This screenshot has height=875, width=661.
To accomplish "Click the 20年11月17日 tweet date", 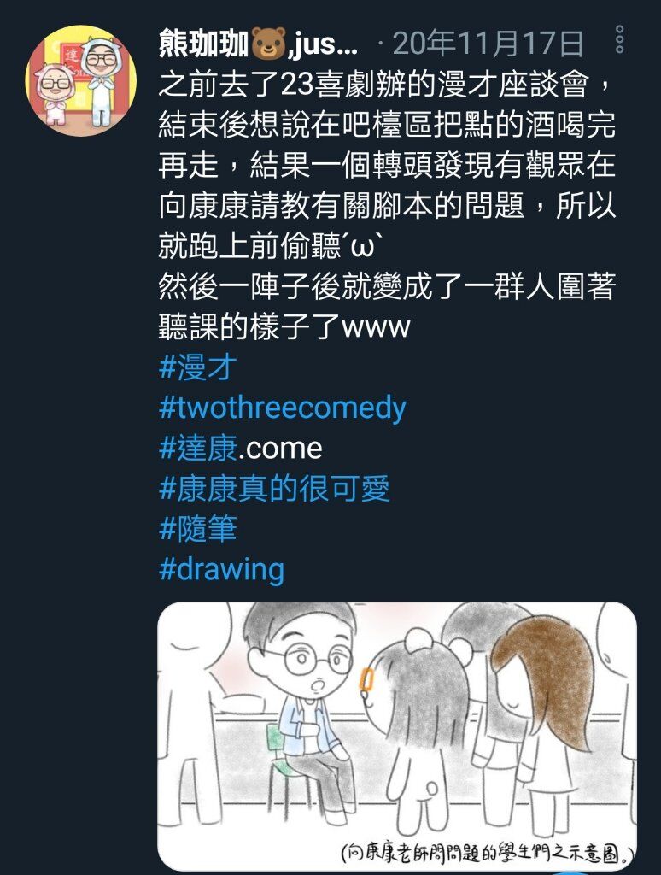I will point(488,43).
